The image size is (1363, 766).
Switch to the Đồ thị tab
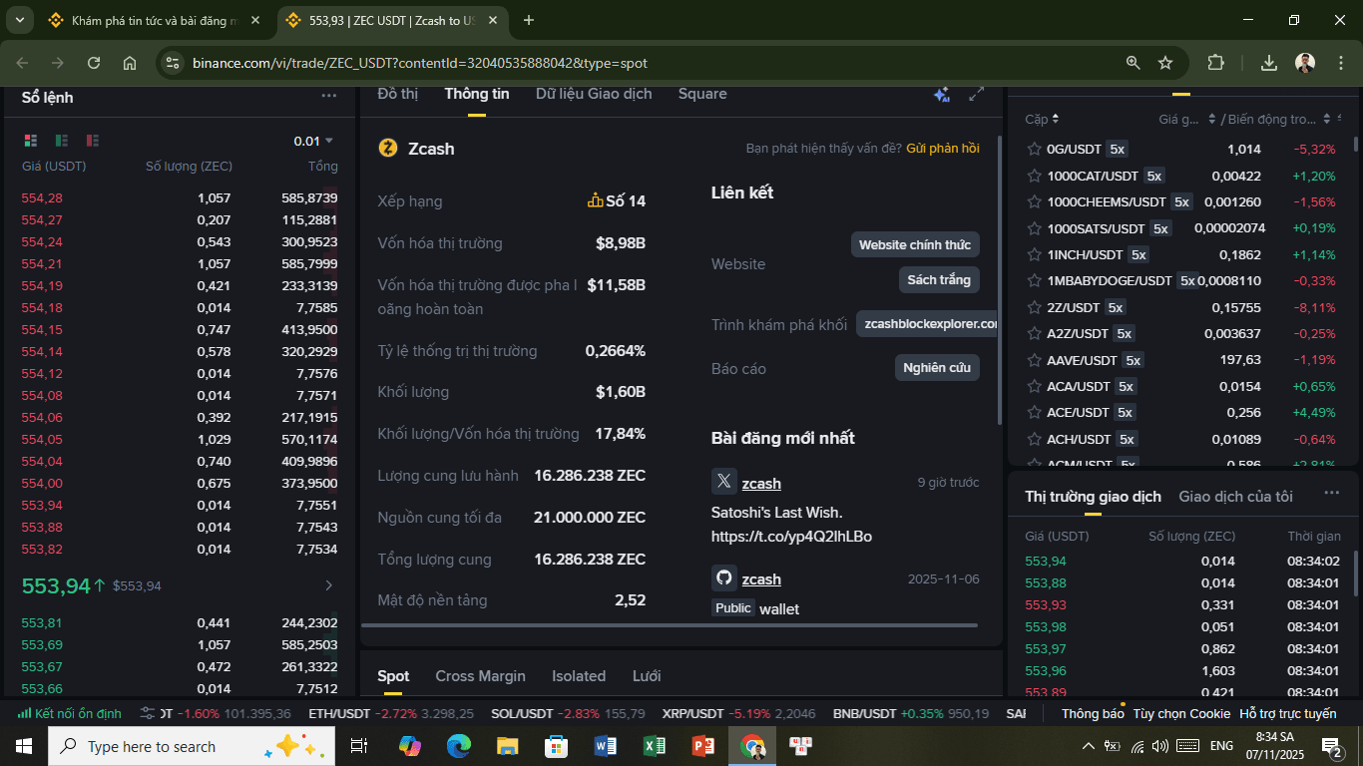[398, 94]
